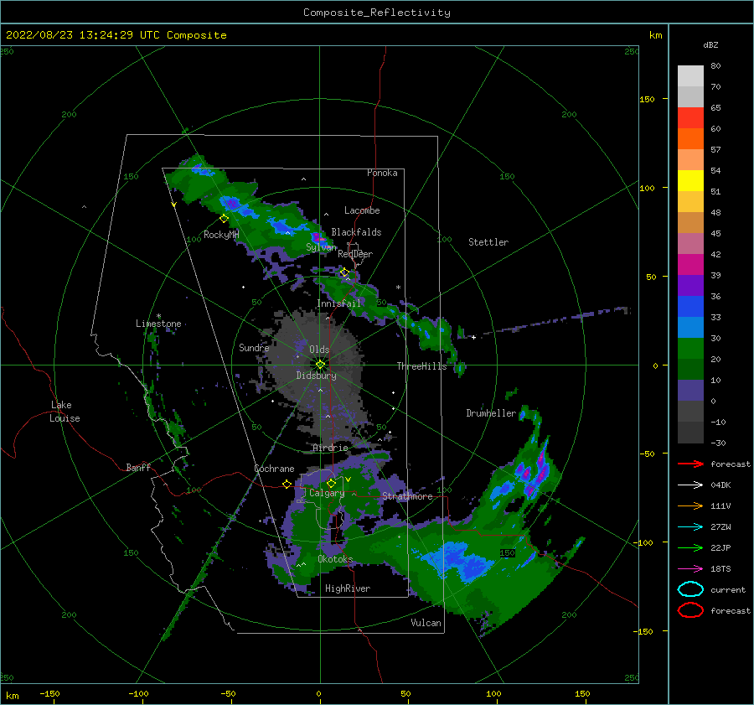Click the yellow diamond marker below RedDeer
This screenshot has height=705, width=754.
pyautogui.click(x=344, y=272)
